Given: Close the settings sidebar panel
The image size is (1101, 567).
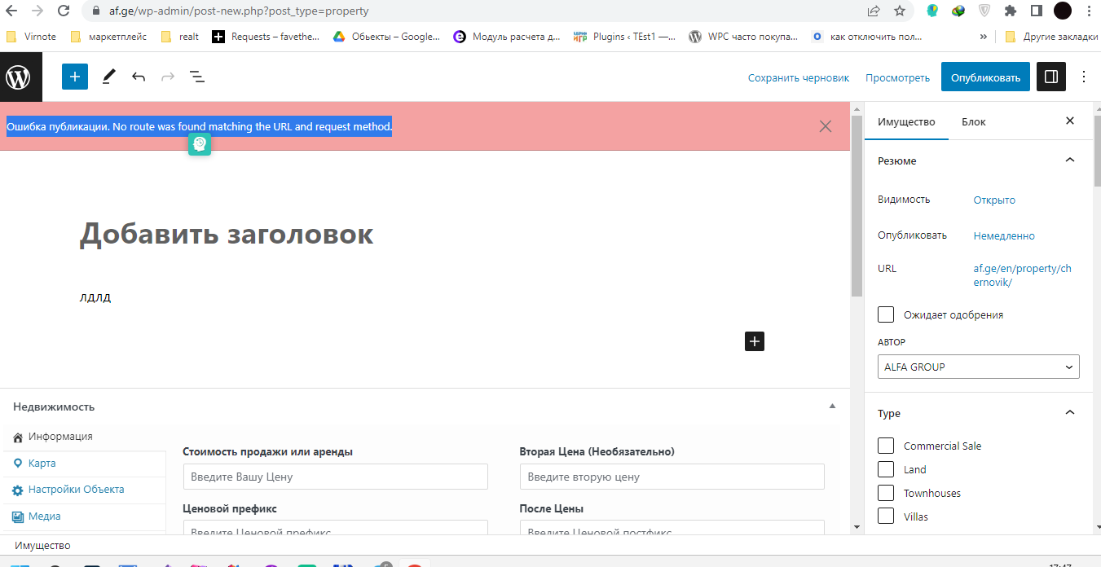Looking at the screenshot, I should click(x=1070, y=121).
